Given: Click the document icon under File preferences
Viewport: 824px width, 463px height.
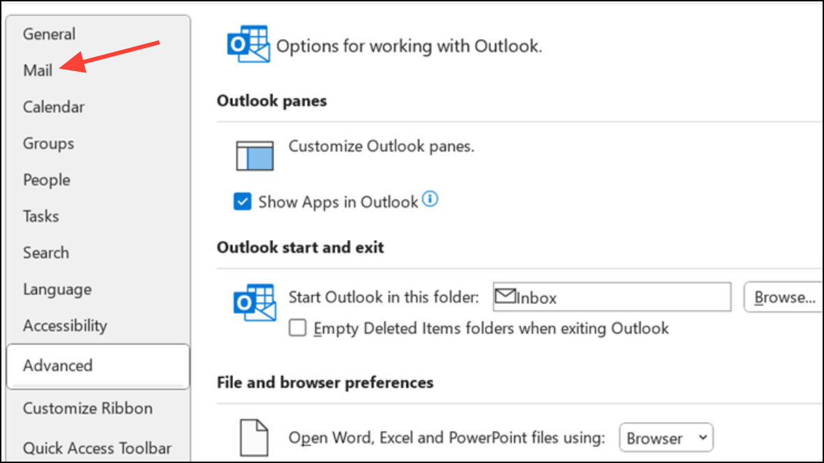Looking at the screenshot, I should [254, 437].
